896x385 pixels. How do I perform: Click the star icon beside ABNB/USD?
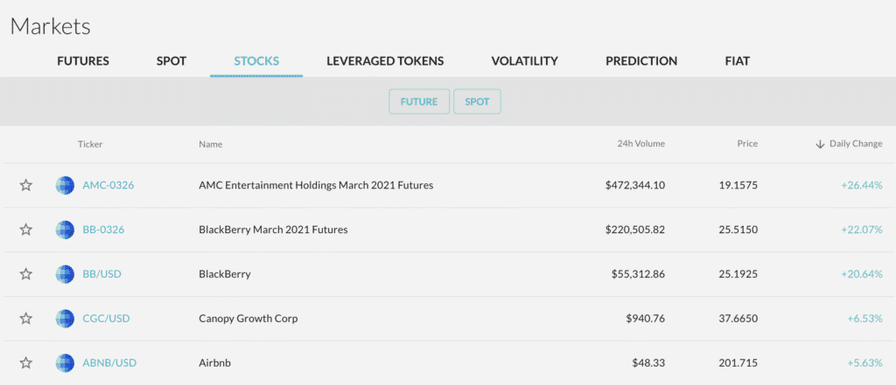26,363
